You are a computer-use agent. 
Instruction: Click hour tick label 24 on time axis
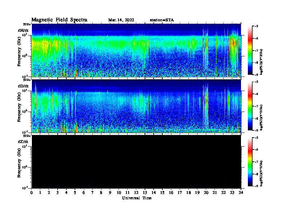pyautogui.click(x=241, y=192)
